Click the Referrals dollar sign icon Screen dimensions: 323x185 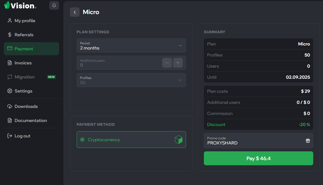point(10,35)
